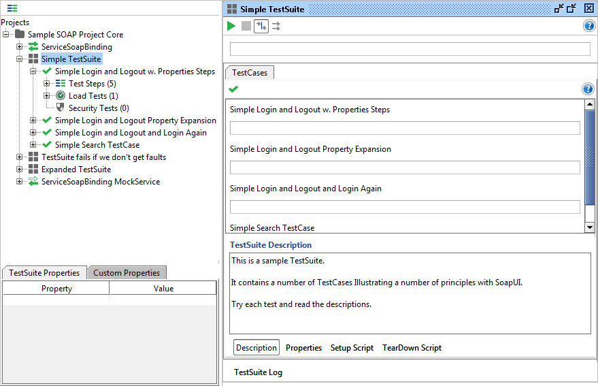Click Test Steps list icon
Screen dimensions: 598x386
click(x=61, y=83)
